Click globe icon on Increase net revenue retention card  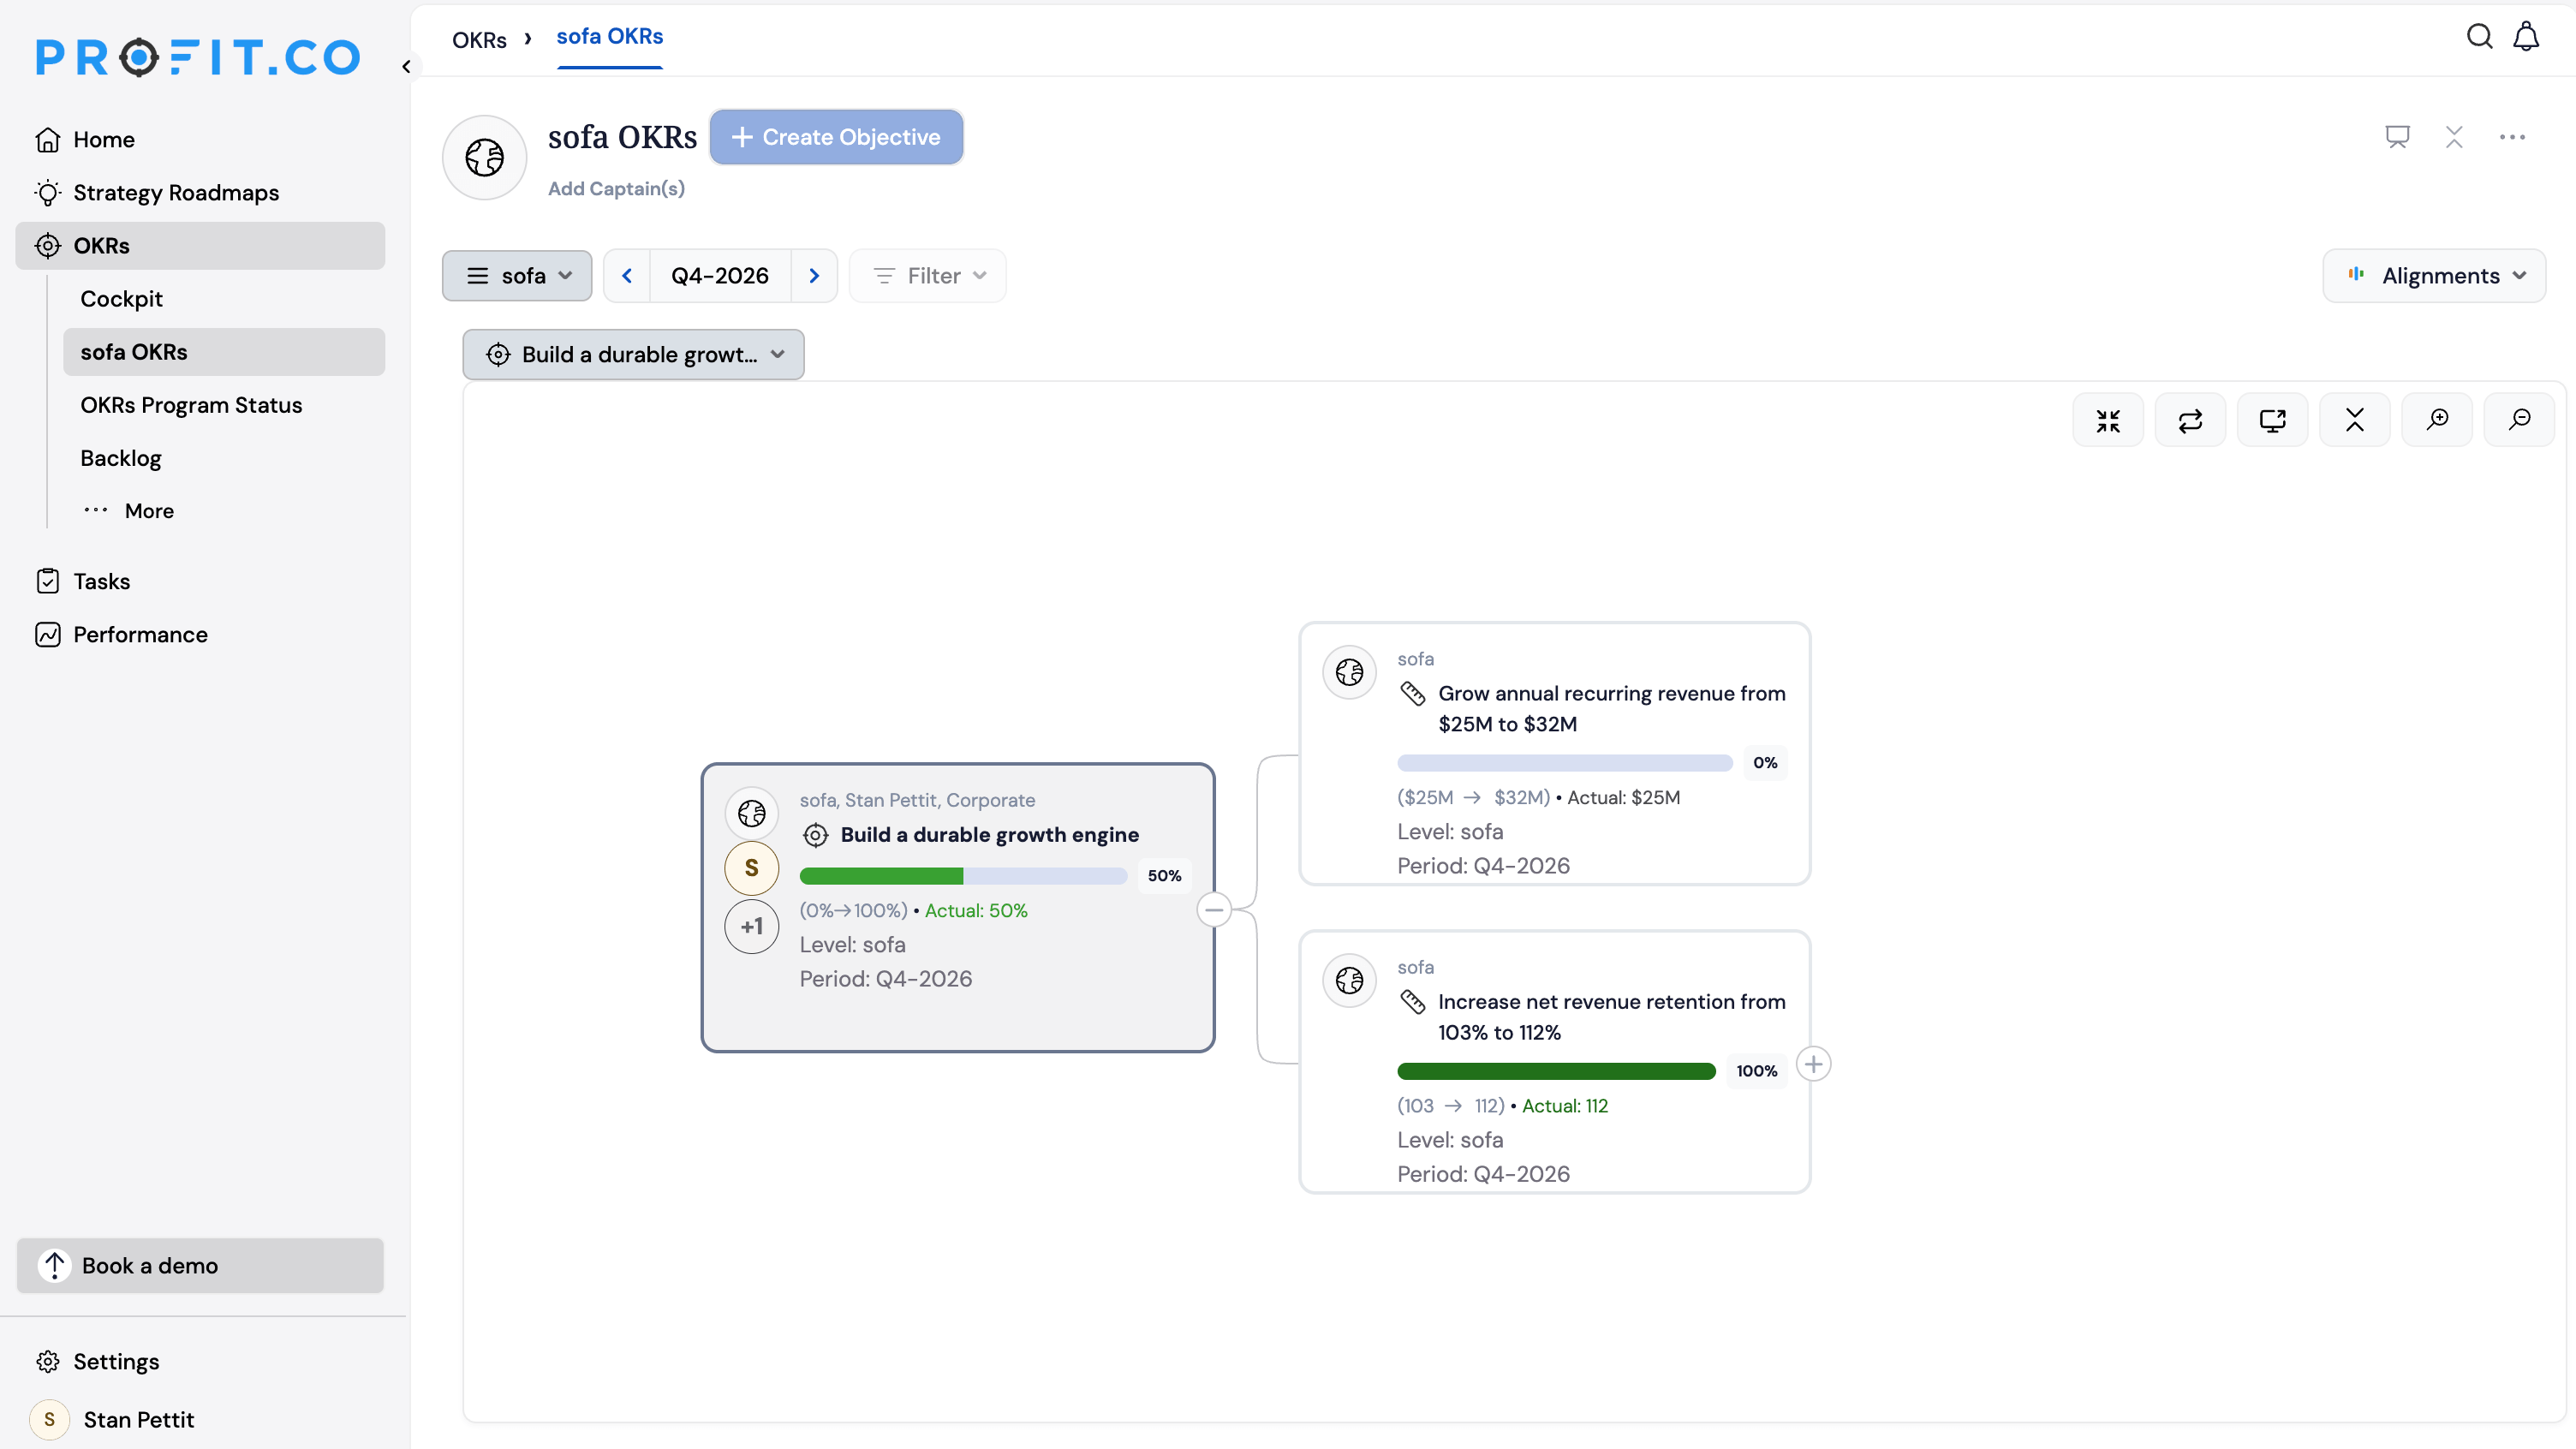[1349, 980]
